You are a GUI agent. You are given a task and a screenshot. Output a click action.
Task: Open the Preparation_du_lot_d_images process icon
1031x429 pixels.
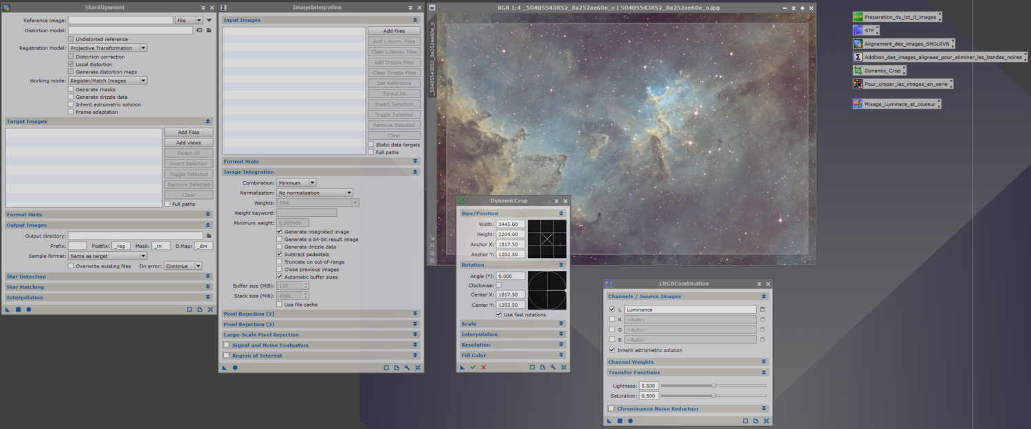coord(897,17)
